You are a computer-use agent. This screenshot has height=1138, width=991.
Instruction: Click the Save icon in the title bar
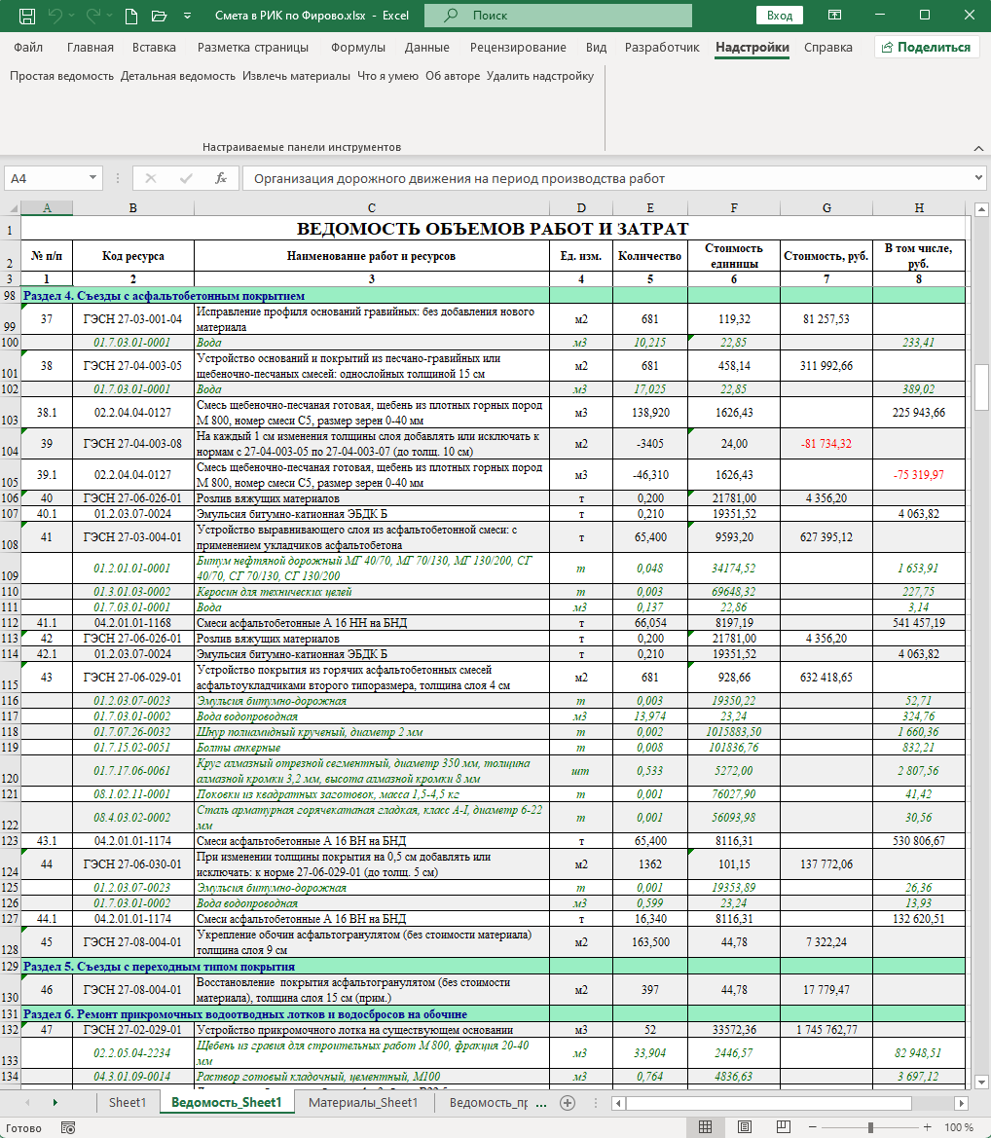(27, 17)
